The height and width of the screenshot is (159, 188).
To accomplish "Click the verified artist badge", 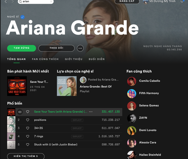I will point(23,17).
